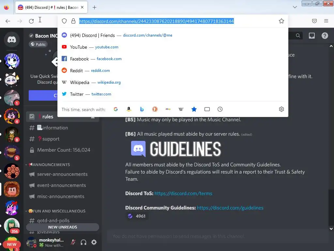This screenshot has width=334, height=251.
Task: Open server-announcements channel
Action: (62, 174)
